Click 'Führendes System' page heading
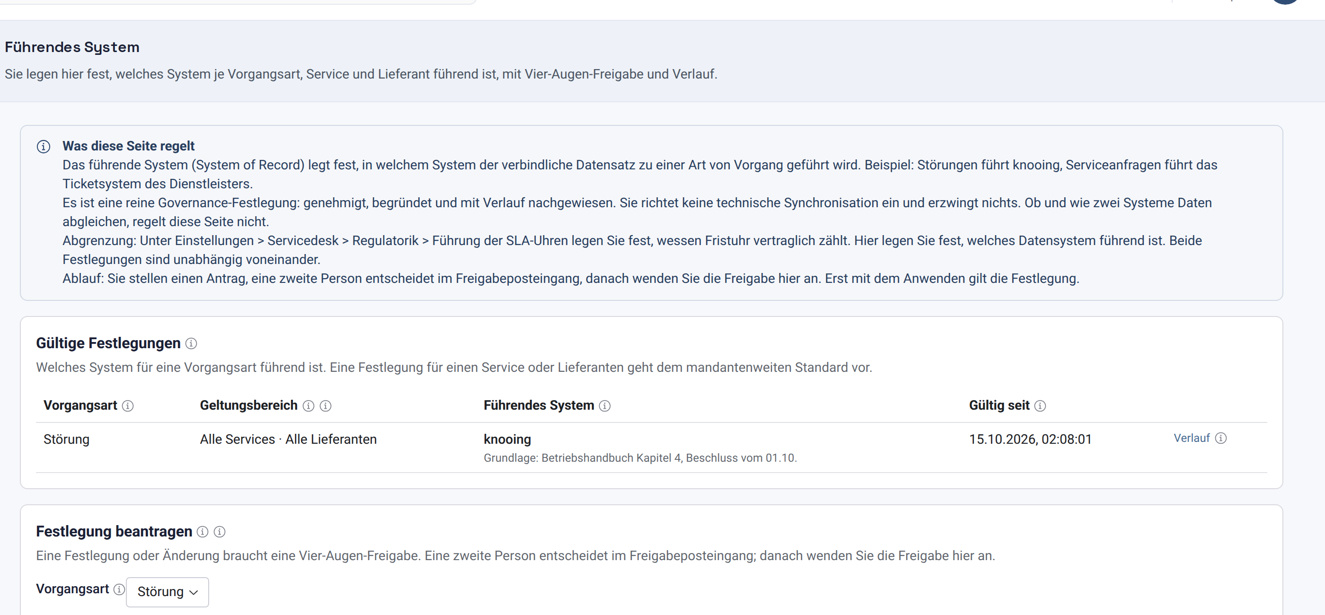Screen dimensions: 1325x615 click(x=72, y=47)
